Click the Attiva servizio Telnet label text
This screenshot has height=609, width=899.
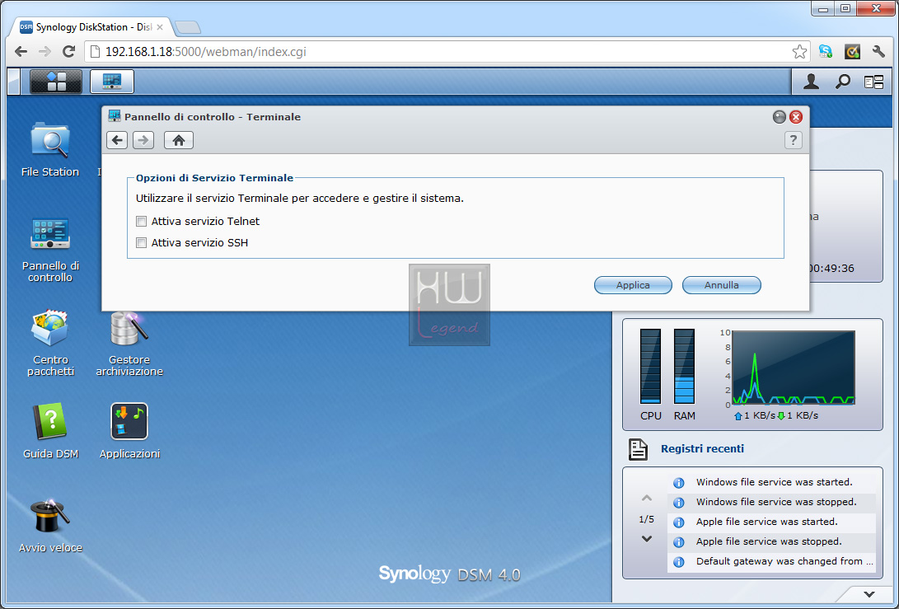[x=205, y=222]
